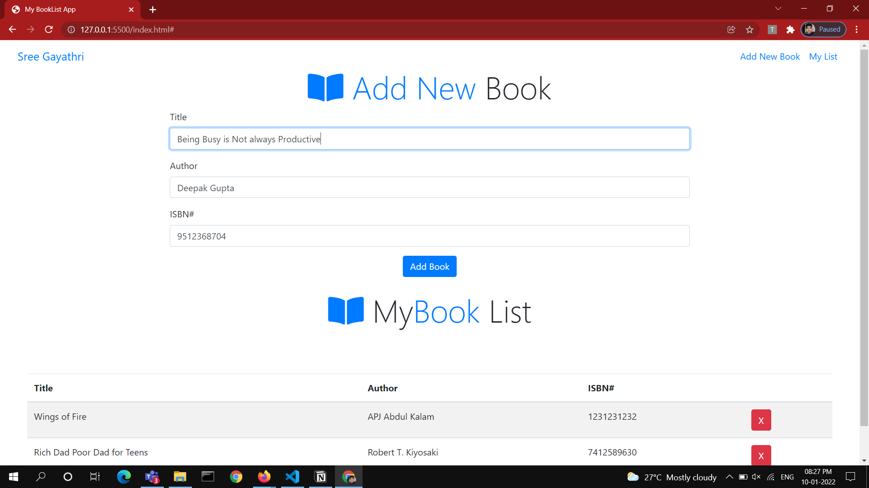This screenshot has height=488, width=869.
Task: Click the share page icon in address bar
Action: [731, 30]
